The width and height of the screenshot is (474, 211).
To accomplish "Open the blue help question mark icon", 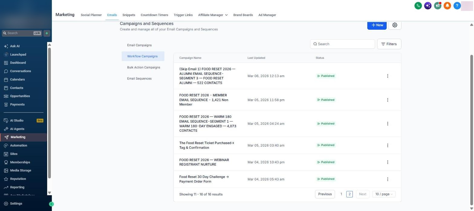I will tap(457, 5).
